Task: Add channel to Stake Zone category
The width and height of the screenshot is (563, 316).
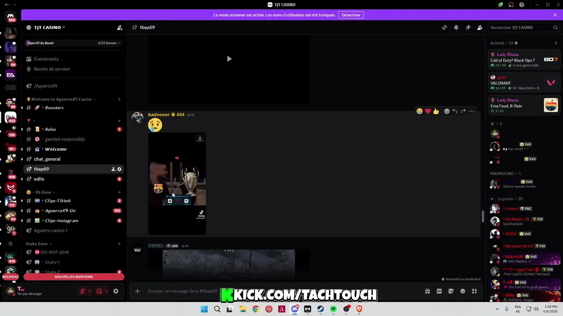Action: [x=119, y=244]
